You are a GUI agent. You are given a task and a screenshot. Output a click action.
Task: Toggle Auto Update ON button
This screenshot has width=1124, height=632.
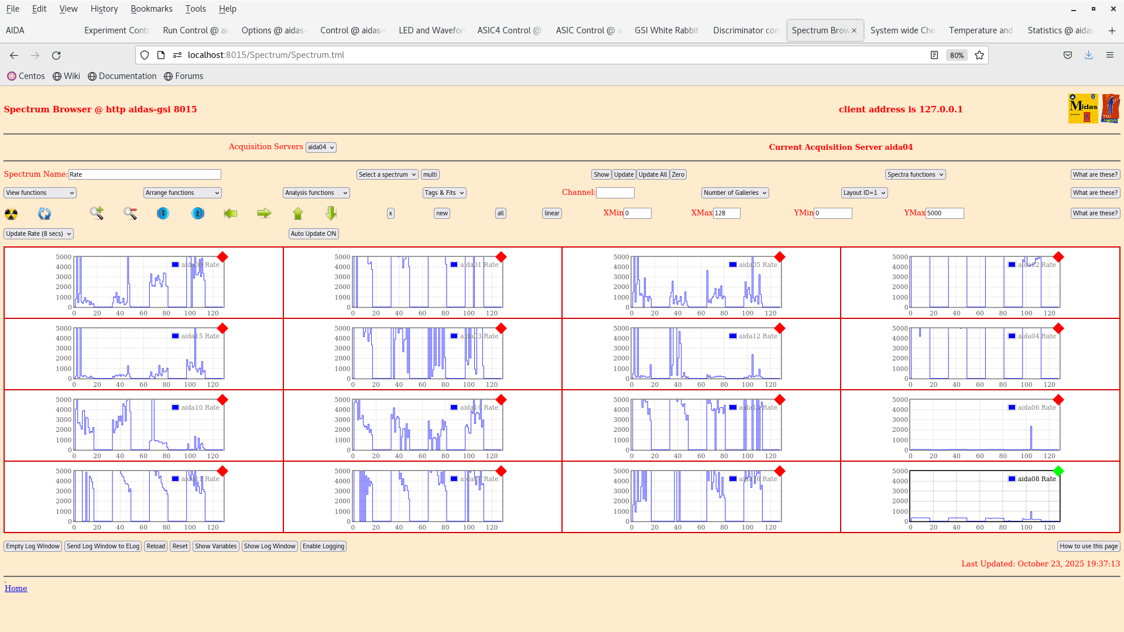click(313, 233)
